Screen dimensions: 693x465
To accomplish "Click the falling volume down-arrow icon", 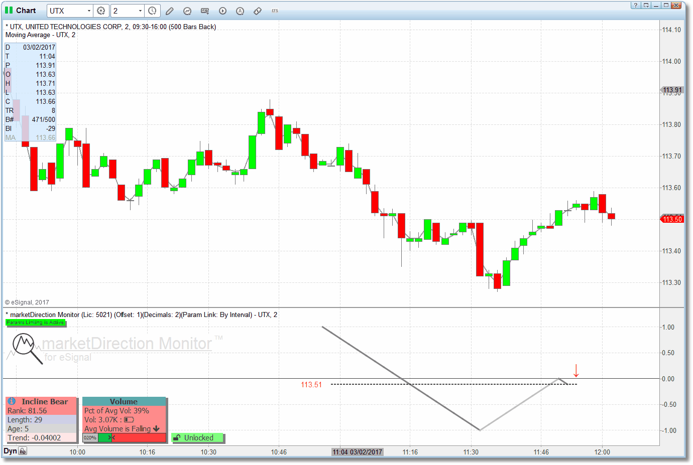I will pyautogui.click(x=157, y=429).
